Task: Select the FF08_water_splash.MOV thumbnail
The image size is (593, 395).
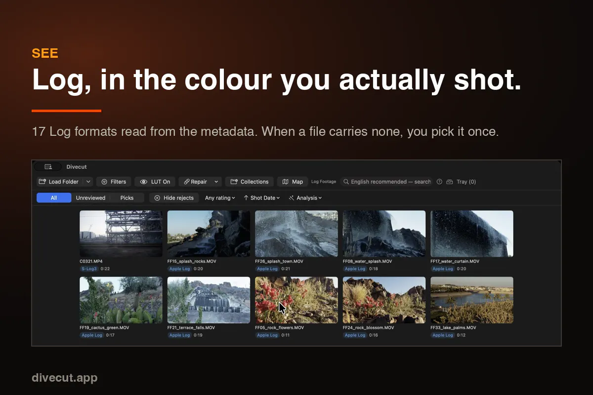Action: click(384, 234)
